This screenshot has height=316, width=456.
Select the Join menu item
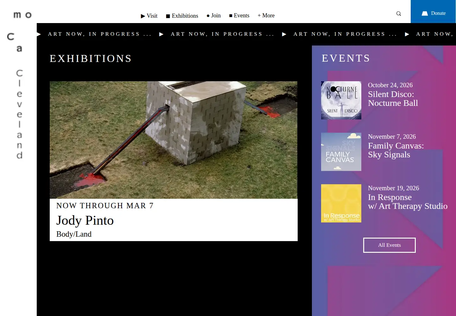214,15
